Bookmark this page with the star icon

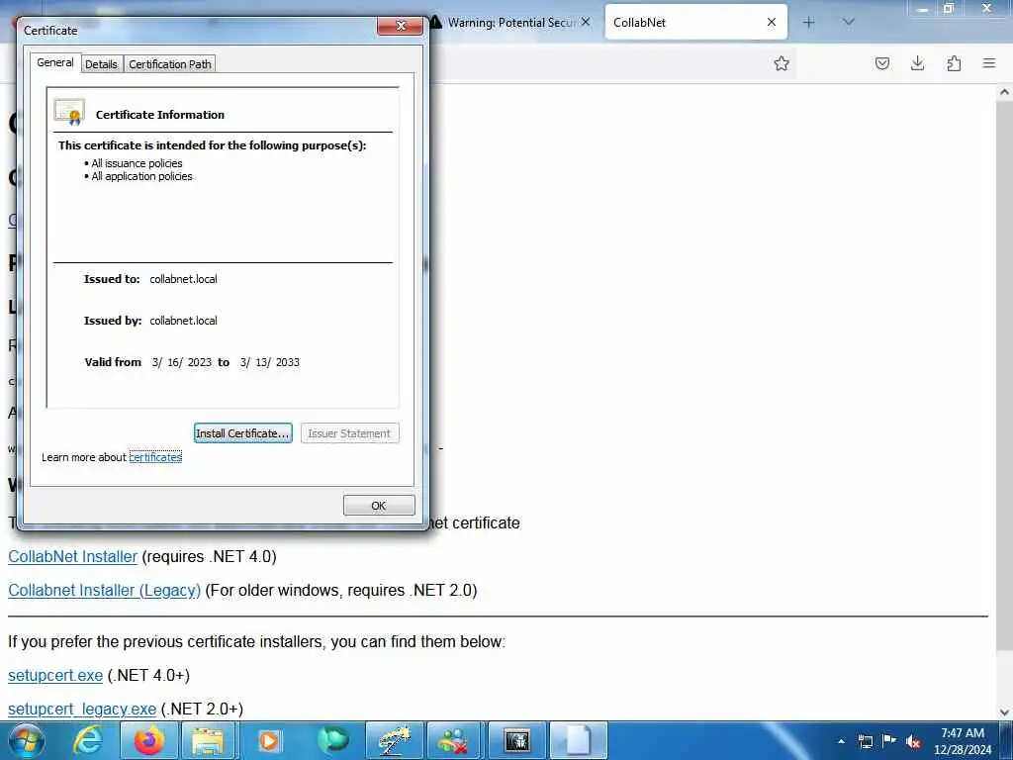782,63
